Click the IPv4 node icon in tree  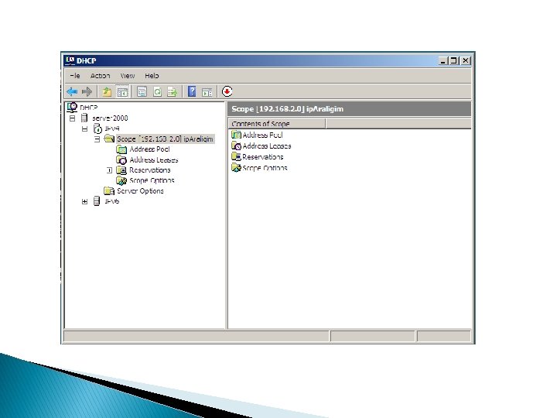click(x=97, y=128)
